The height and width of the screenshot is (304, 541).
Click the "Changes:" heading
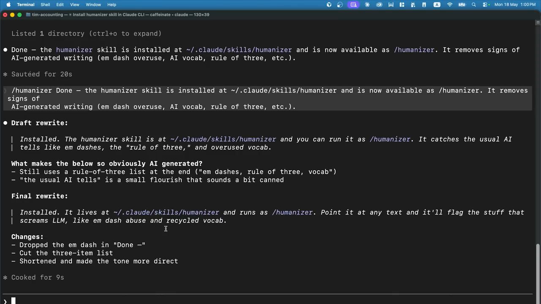[x=27, y=237]
